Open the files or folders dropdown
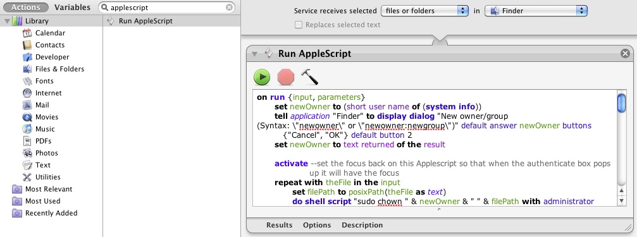Viewport: 637px width, 237px height. [425, 11]
